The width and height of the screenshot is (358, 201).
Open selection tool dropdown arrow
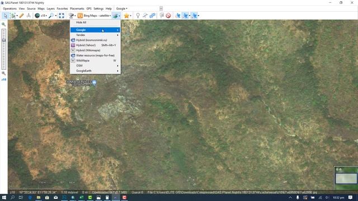click(x=17, y=16)
